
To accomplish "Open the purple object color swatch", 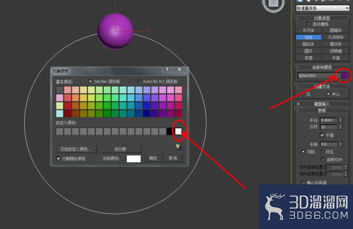I will point(345,76).
